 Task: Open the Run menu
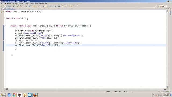37,4
